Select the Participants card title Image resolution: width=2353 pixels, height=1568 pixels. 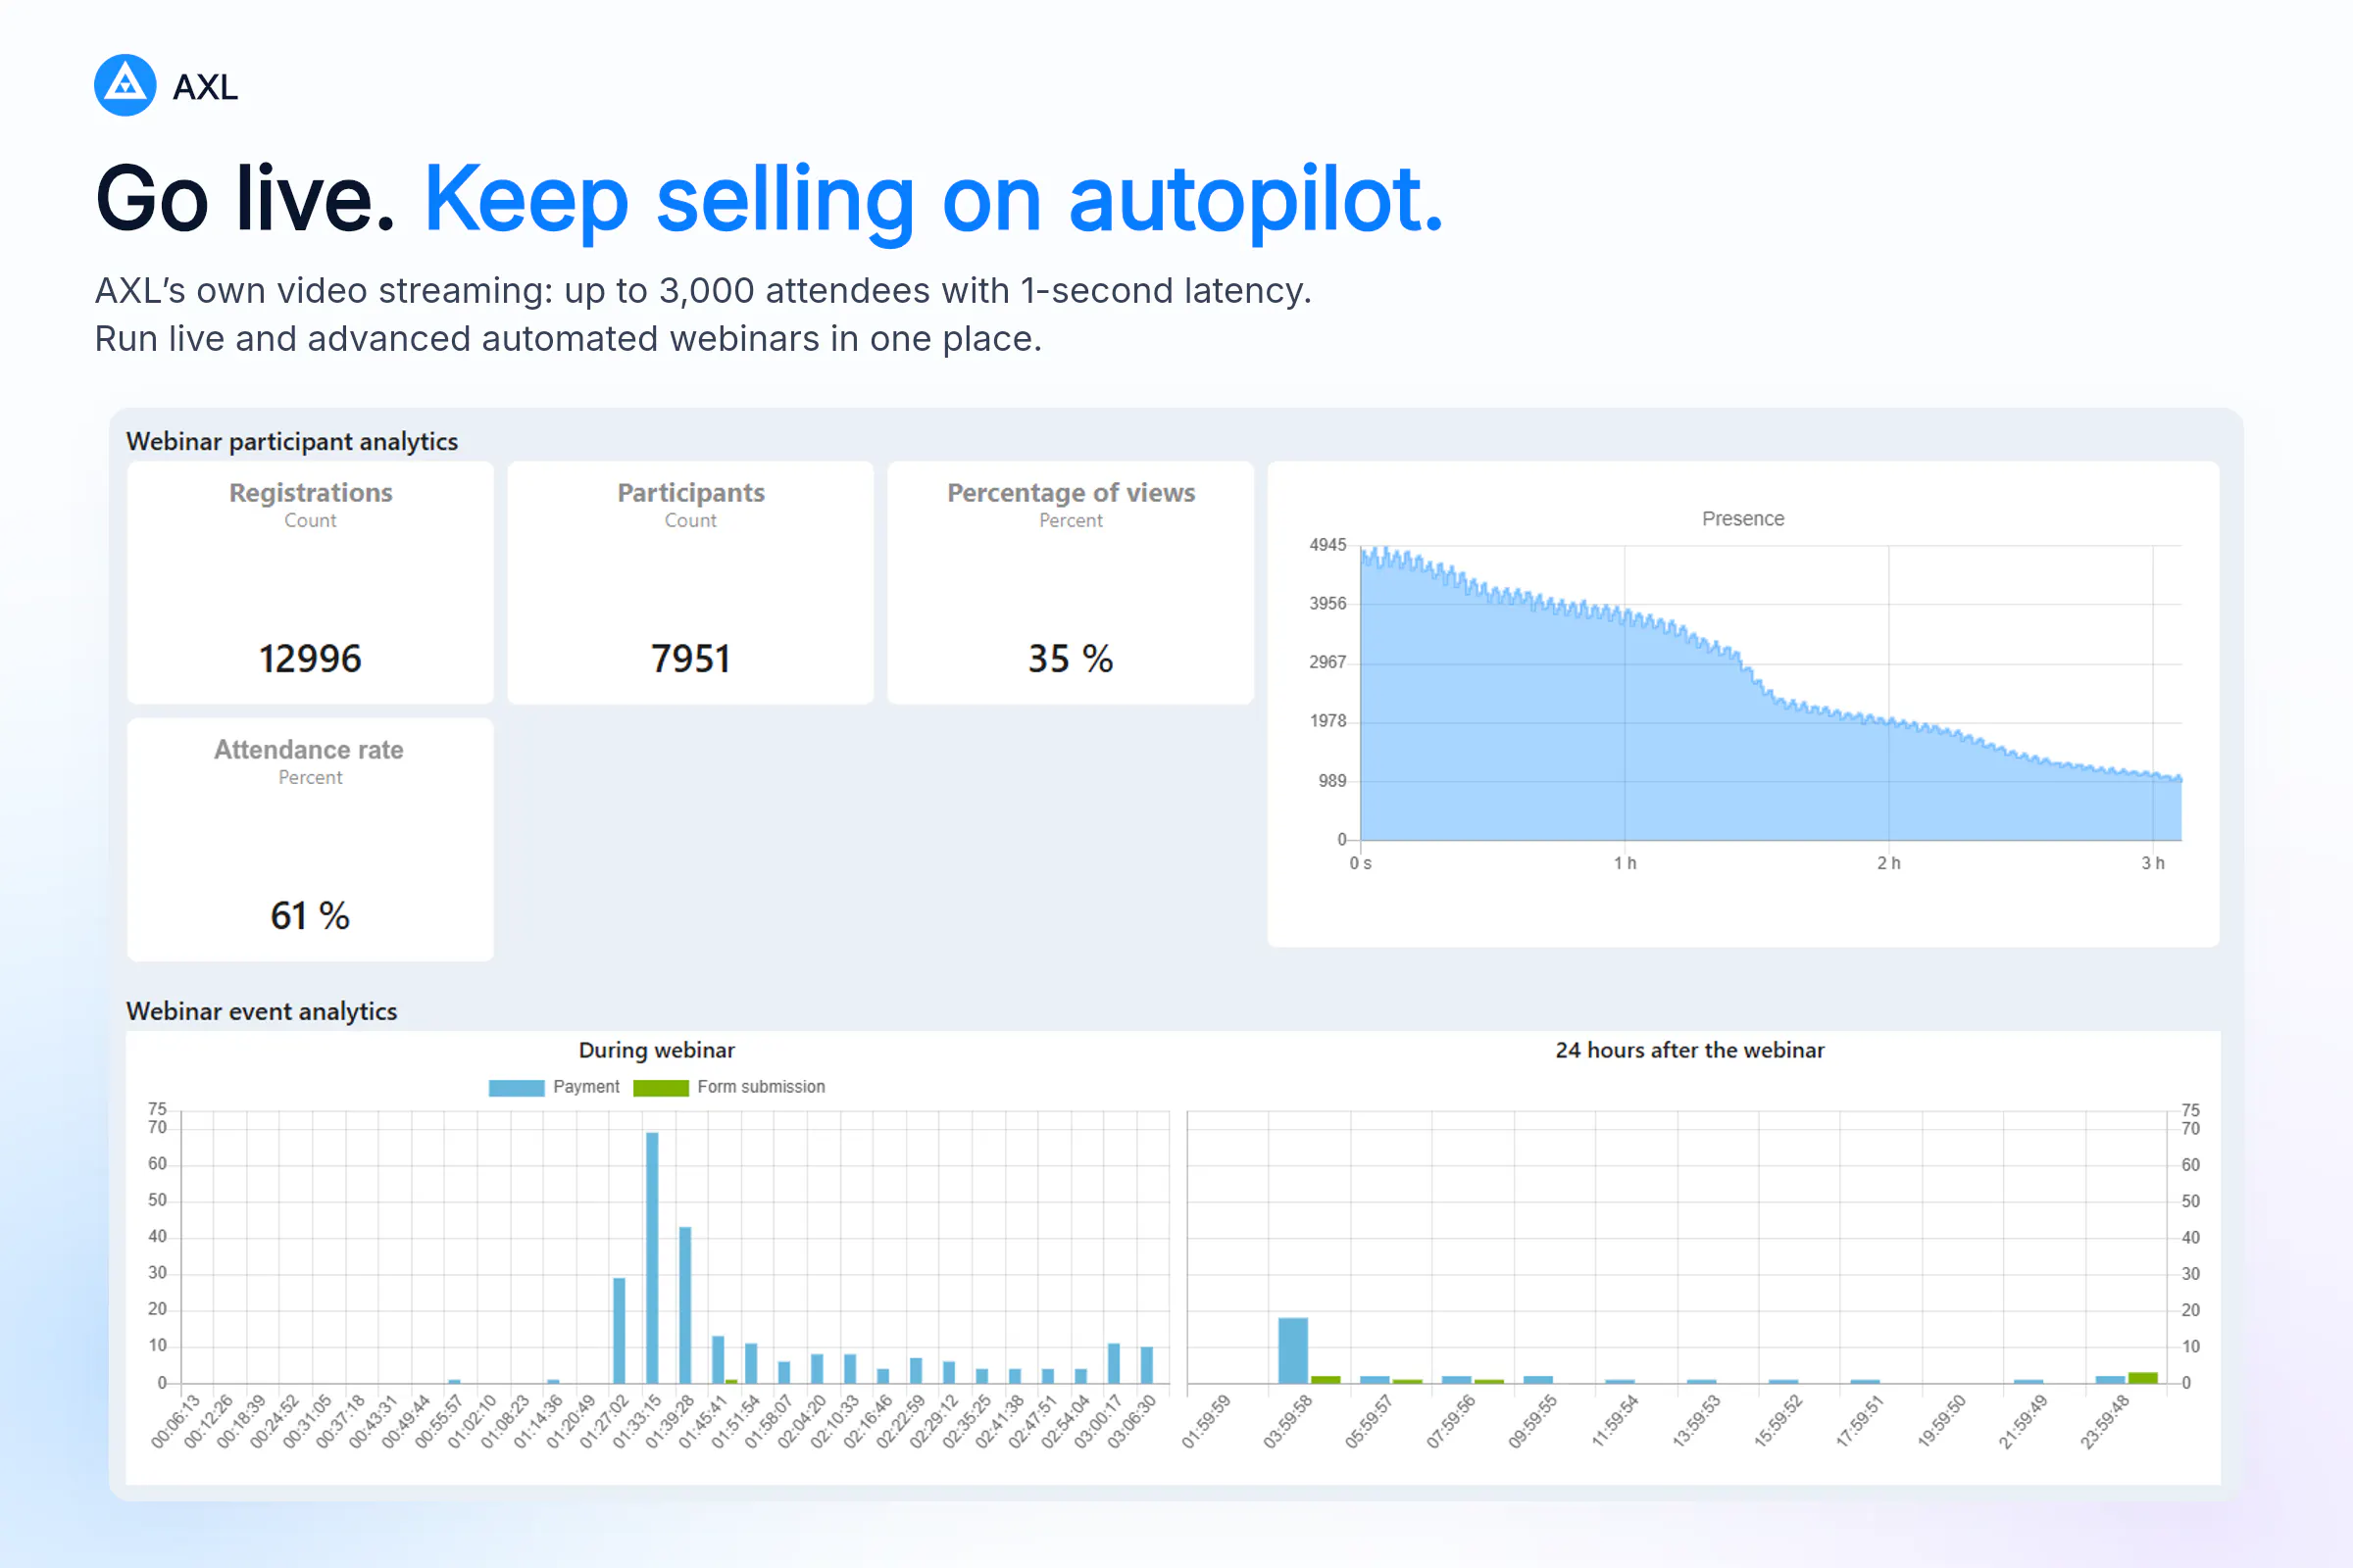pos(690,493)
